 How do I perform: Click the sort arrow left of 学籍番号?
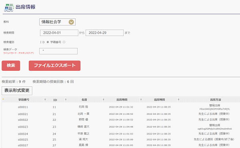coord(3,99)
